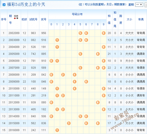Click issue number 2012089
This screenshot has width=147, height=134.
(14, 102)
